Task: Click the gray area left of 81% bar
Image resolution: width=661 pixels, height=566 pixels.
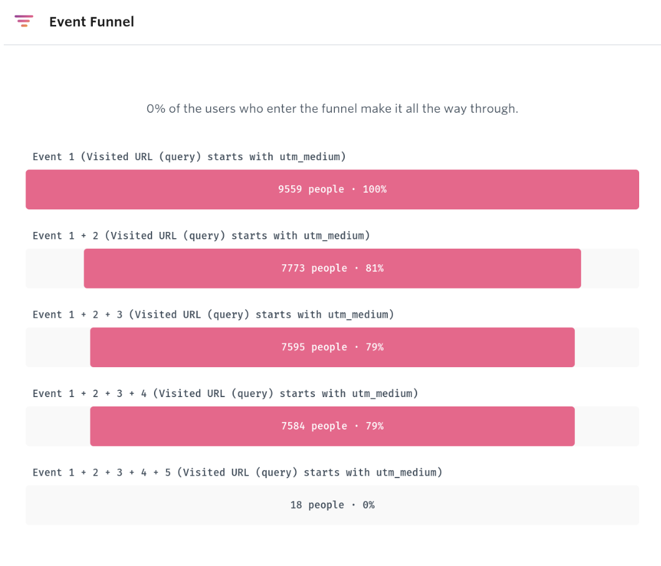Action: pos(55,269)
